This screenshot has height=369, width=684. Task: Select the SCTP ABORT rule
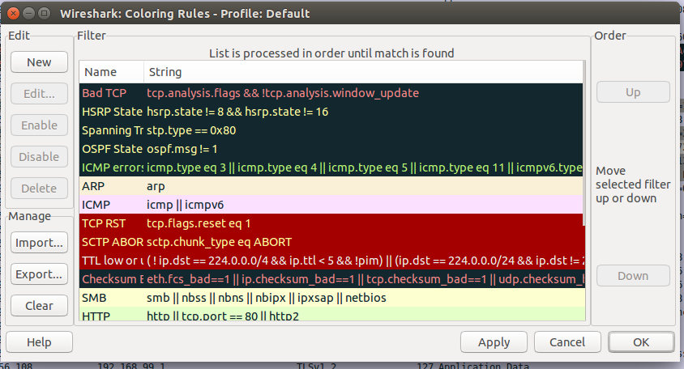coord(331,242)
